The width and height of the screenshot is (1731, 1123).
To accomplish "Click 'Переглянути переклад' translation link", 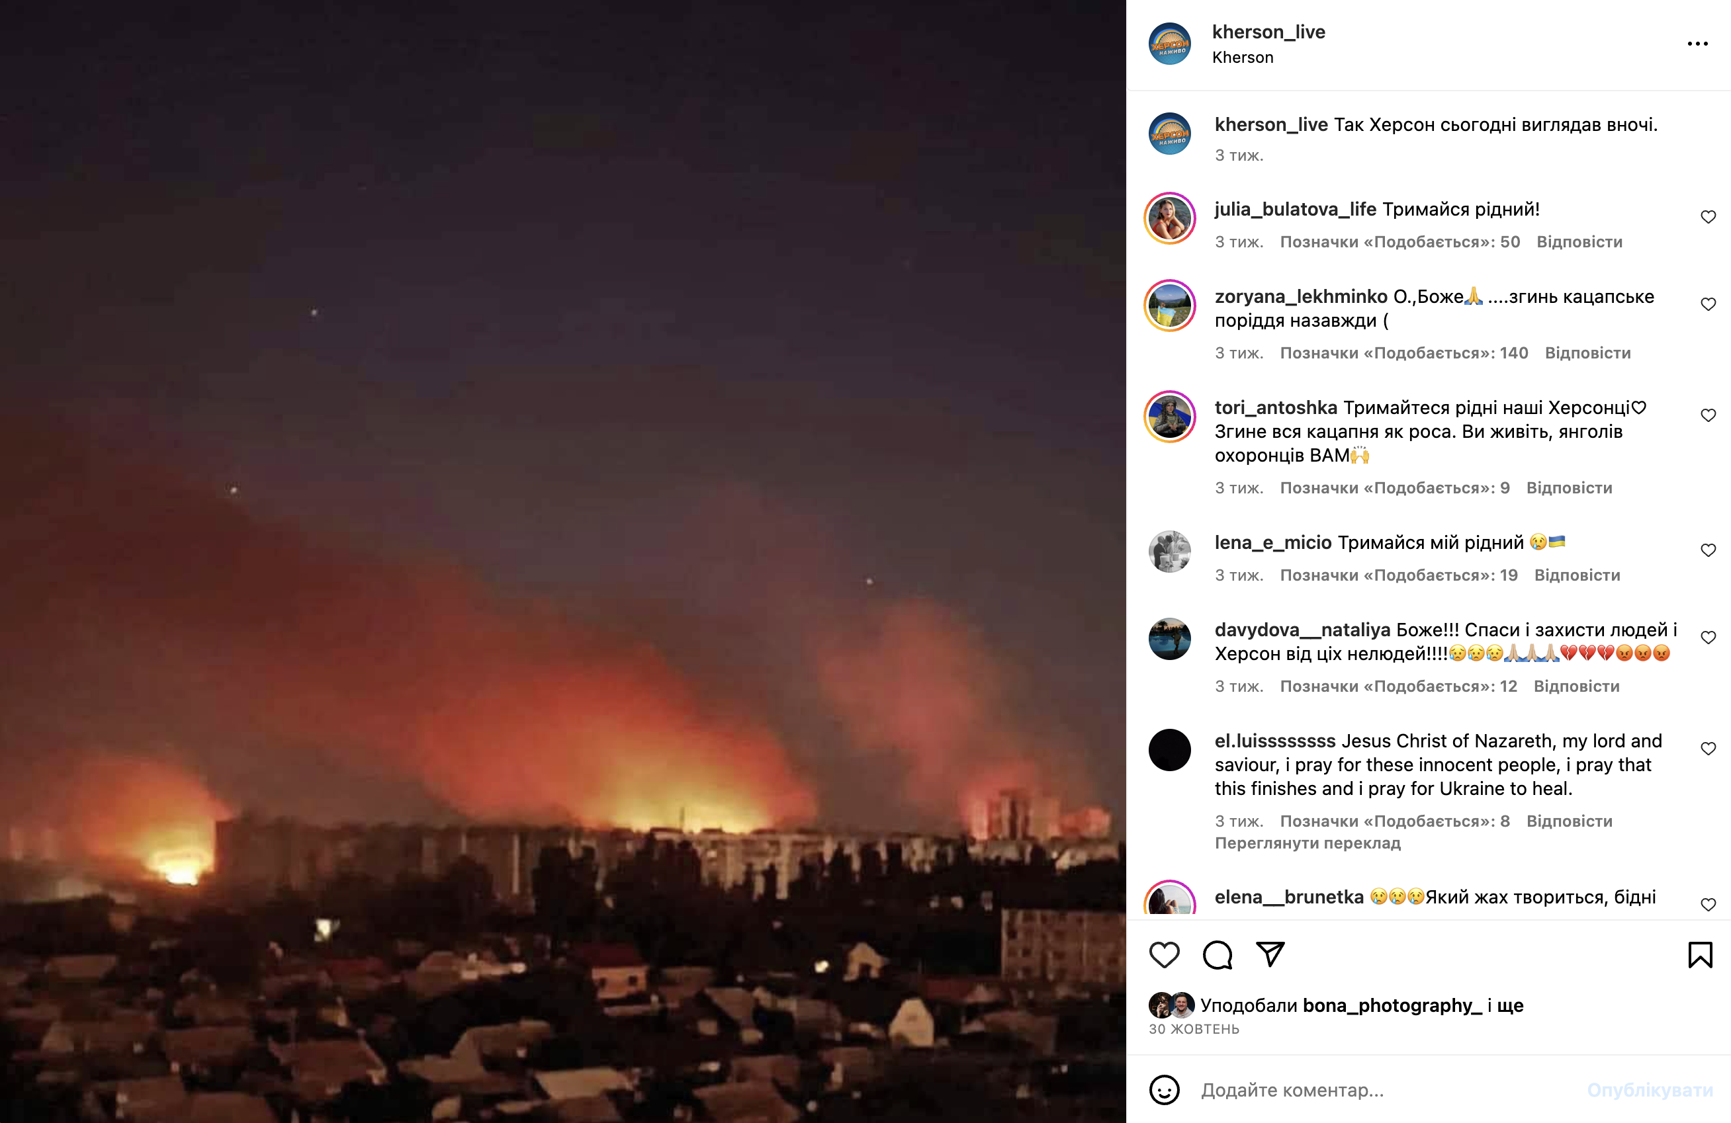I will (1308, 843).
